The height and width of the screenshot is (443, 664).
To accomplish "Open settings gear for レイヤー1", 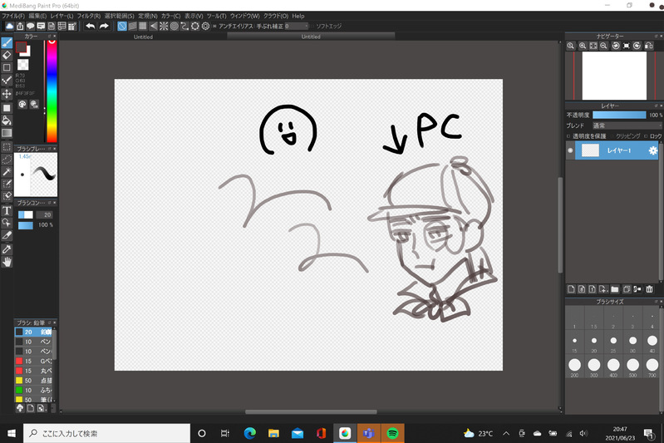I will pyautogui.click(x=652, y=150).
